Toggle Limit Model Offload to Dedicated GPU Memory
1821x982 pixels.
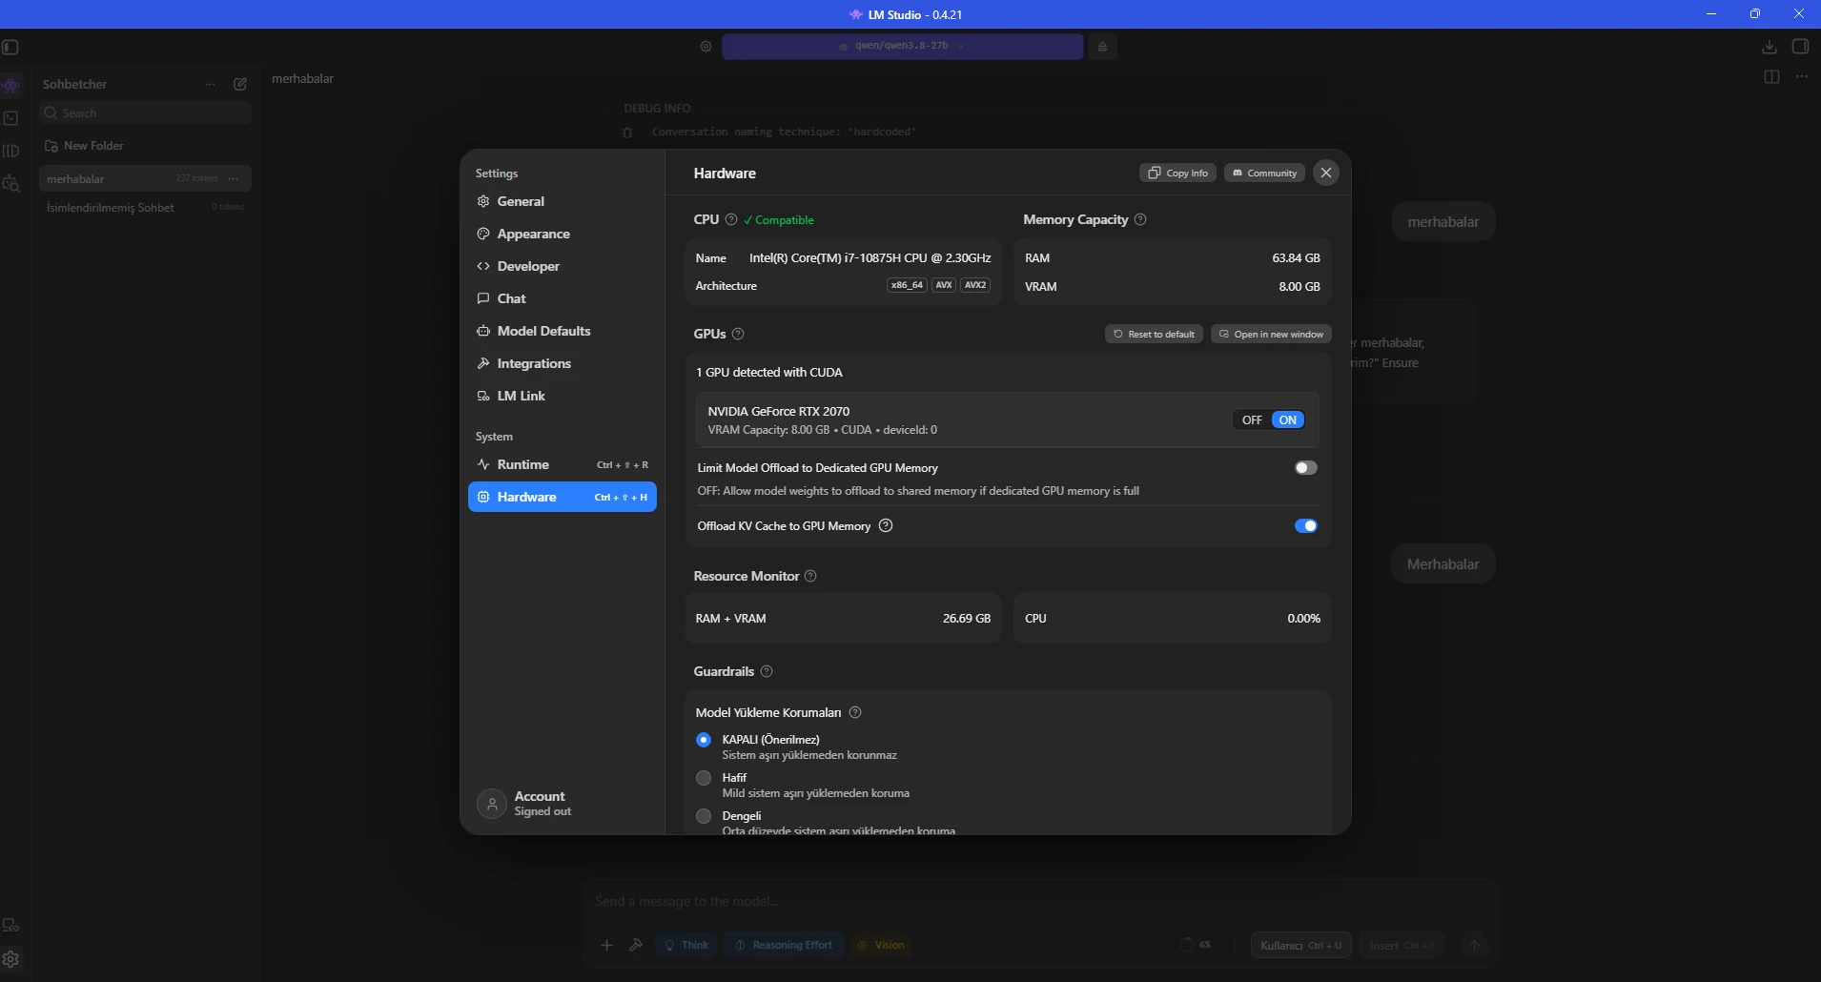(x=1306, y=467)
